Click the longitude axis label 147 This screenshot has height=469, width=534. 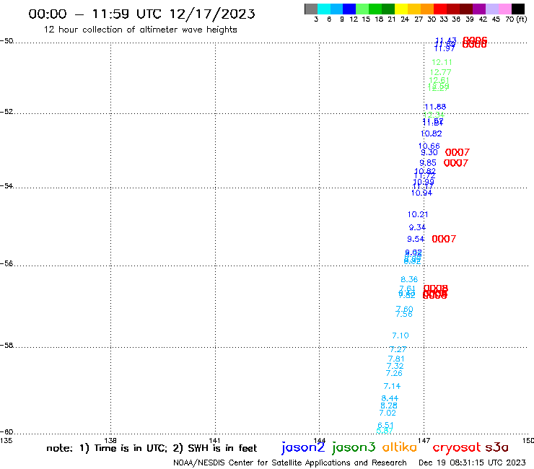(x=424, y=441)
